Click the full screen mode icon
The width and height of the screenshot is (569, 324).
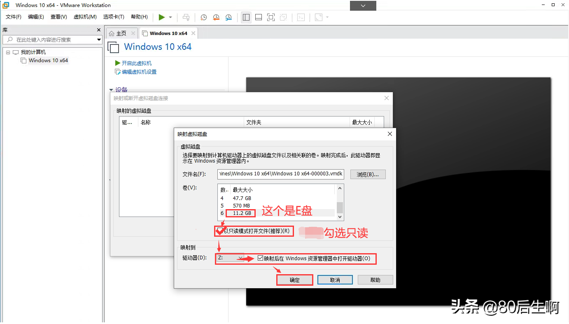(x=271, y=17)
